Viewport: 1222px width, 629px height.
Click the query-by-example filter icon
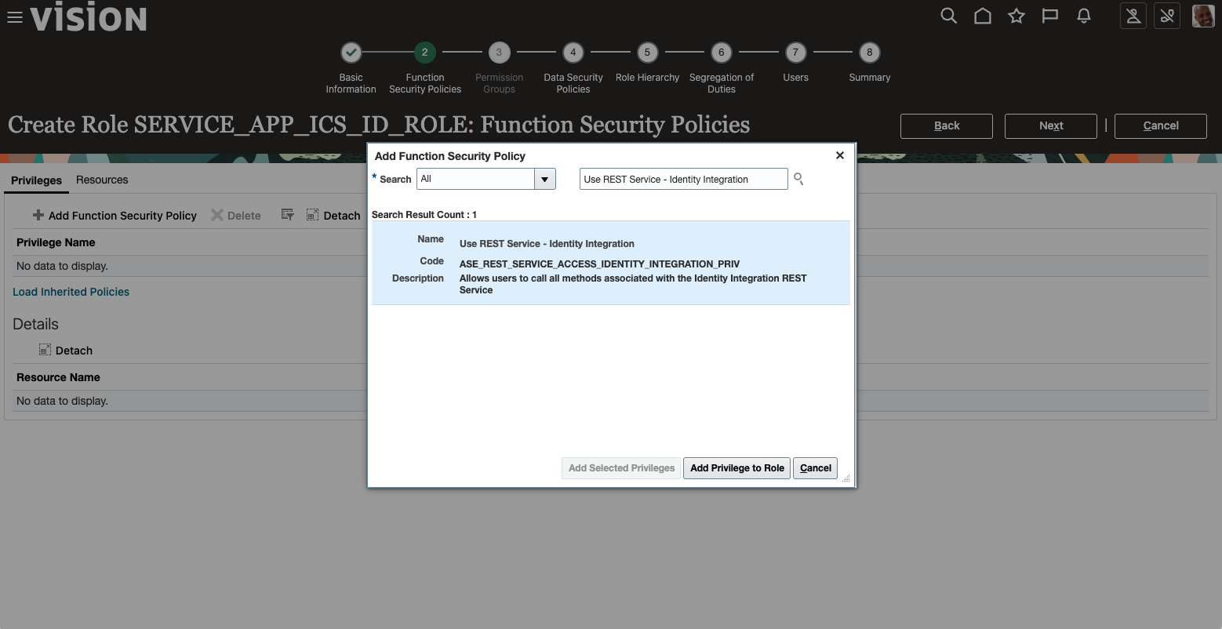point(287,213)
